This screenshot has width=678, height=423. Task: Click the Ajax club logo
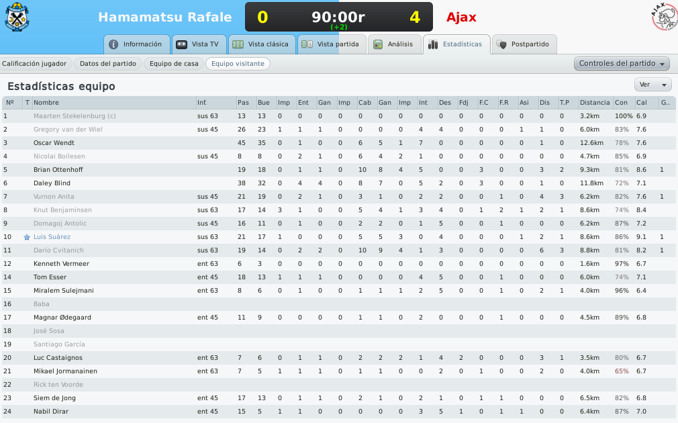pyautogui.click(x=665, y=16)
